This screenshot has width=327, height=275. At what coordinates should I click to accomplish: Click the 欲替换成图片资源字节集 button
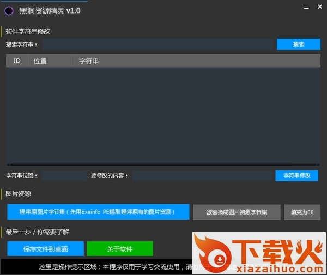(237, 212)
